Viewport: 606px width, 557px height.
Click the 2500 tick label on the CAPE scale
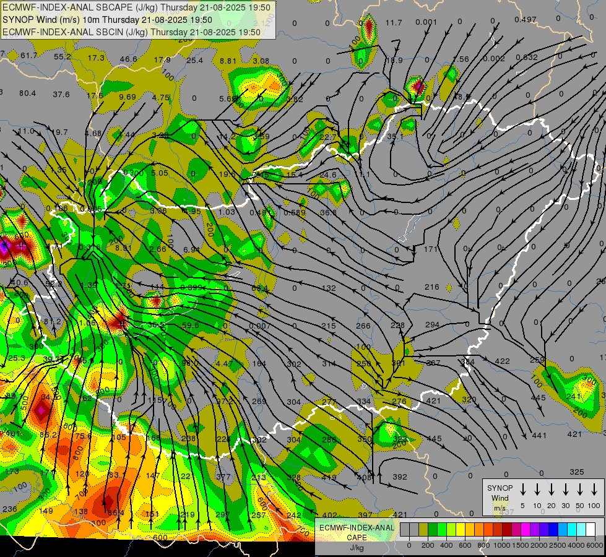click(558, 545)
